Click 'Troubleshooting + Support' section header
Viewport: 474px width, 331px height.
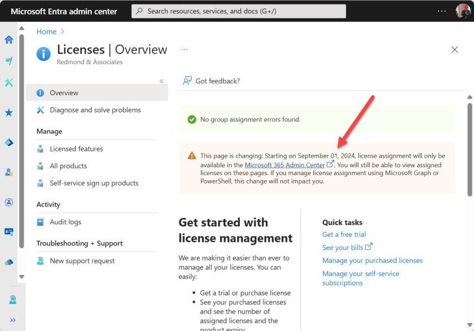80,243
